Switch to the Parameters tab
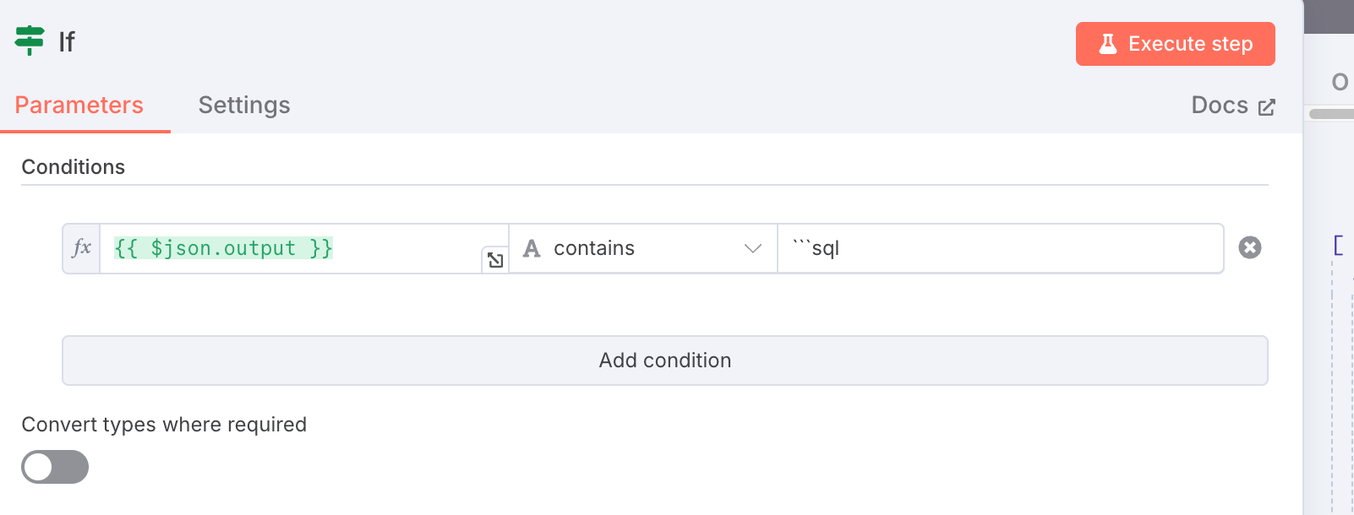The image size is (1354, 515). pyautogui.click(x=79, y=105)
